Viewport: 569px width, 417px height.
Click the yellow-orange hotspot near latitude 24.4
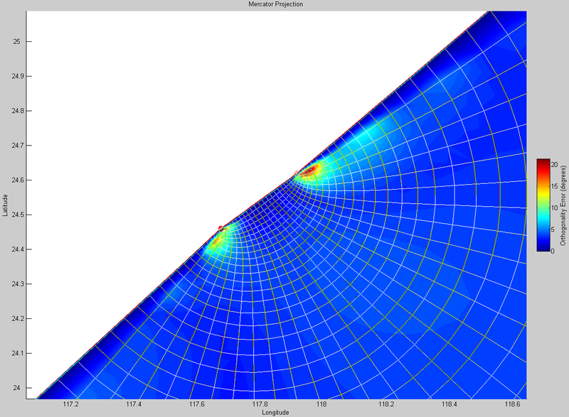click(218, 241)
